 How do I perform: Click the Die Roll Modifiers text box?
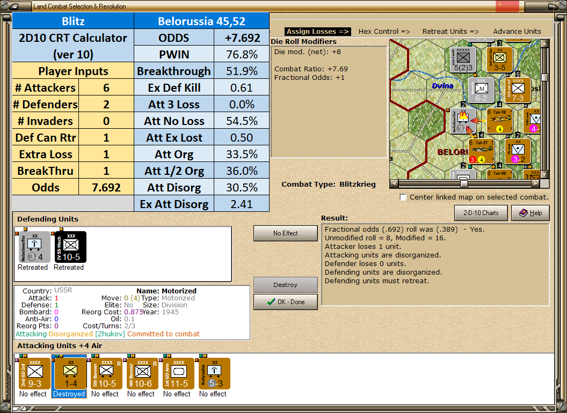pyautogui.click(x=329, y=102)
